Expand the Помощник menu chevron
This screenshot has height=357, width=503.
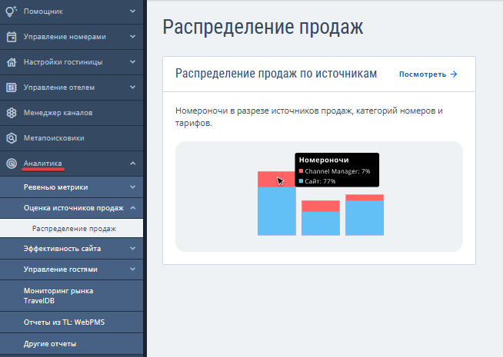(x=132, y=12)
